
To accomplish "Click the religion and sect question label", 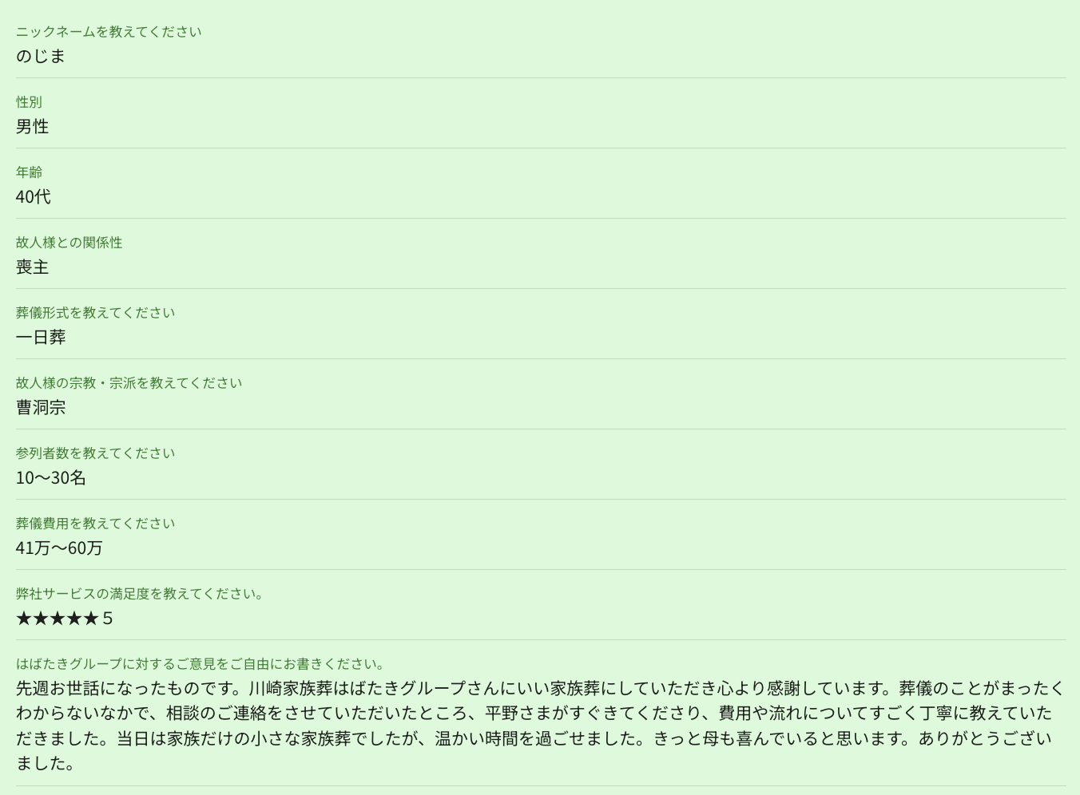I will pyautogui.click(x=129, y=383).
